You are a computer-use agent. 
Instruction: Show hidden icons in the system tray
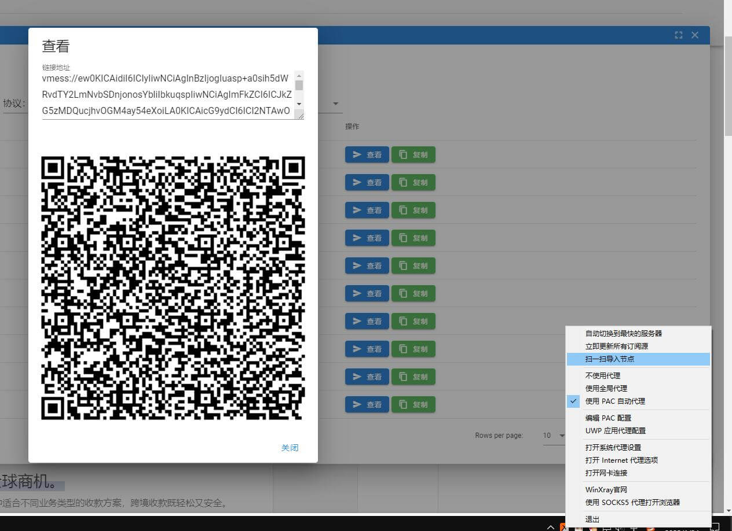click(551, 527)
